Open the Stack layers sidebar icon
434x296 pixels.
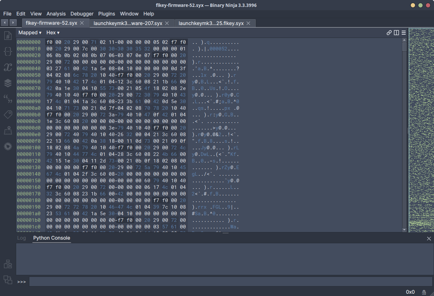8,83
